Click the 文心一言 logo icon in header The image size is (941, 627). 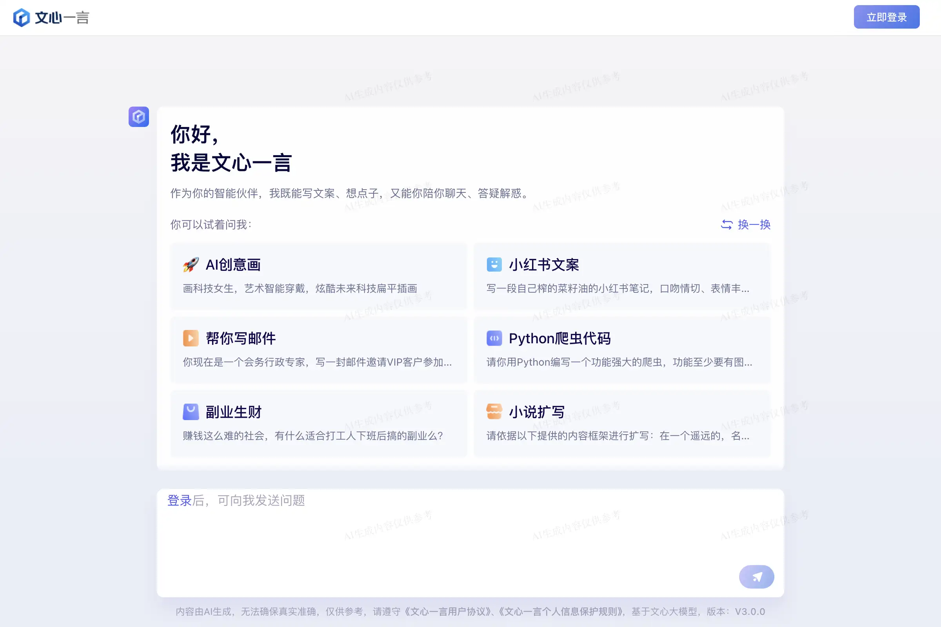pyautogui.click(x=21, y=18)
